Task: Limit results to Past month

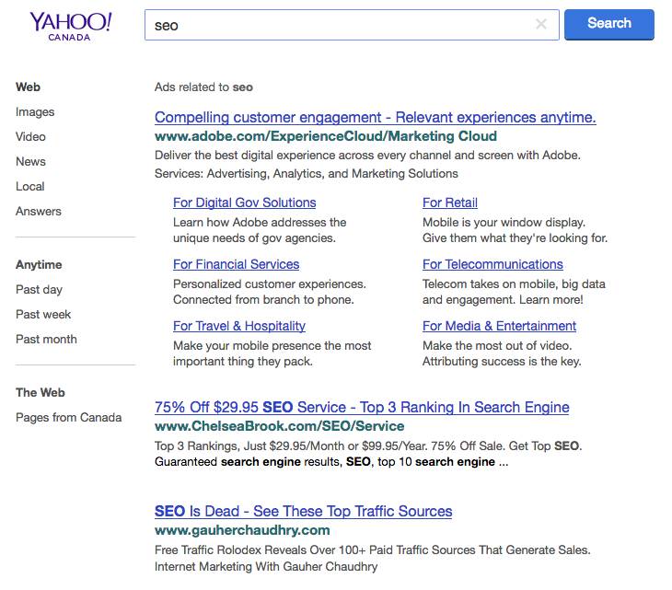Action: (x=46, y=340)
